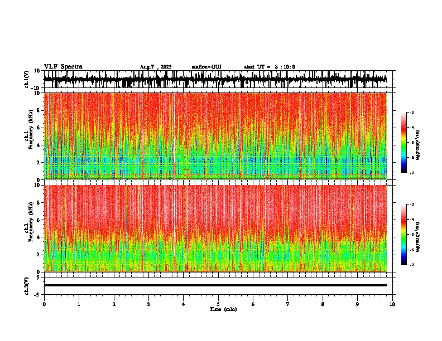Click the ch.1 voltage waveform trace
The height and width of the screenshot is (341, 442).
click(215, 79)
